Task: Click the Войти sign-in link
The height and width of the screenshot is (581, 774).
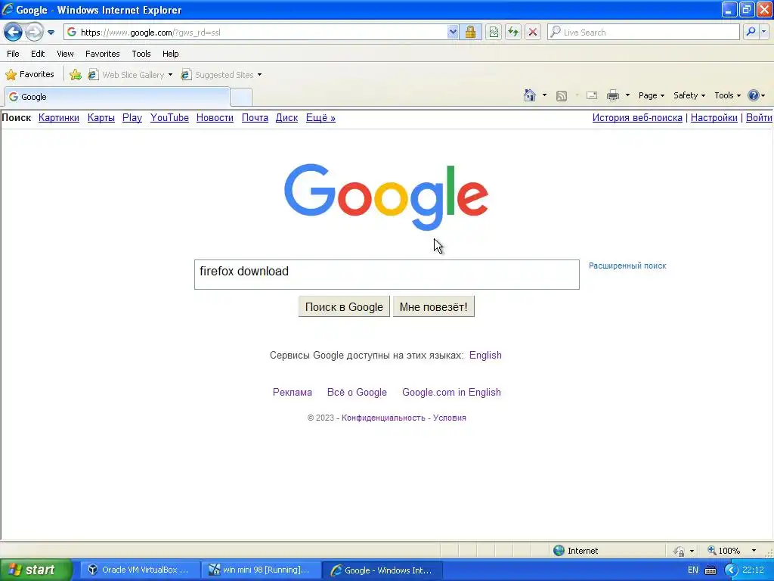Action: [x=759, y=117]
